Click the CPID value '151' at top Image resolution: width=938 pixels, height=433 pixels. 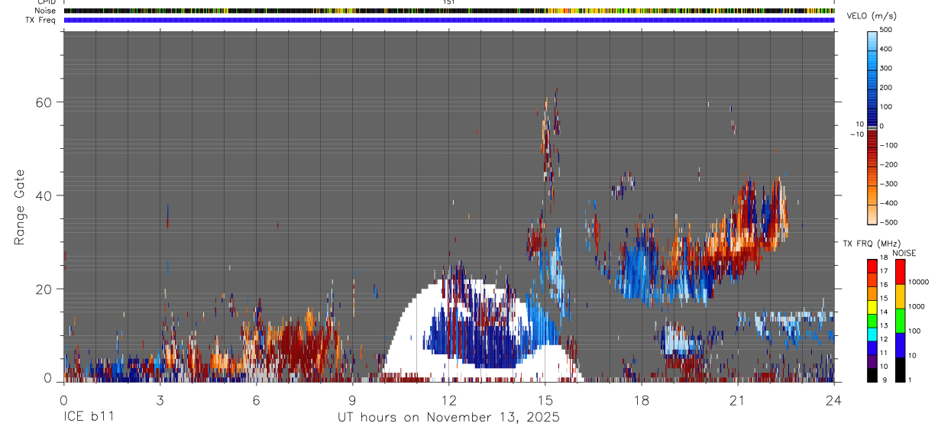(x=449, y=2)
